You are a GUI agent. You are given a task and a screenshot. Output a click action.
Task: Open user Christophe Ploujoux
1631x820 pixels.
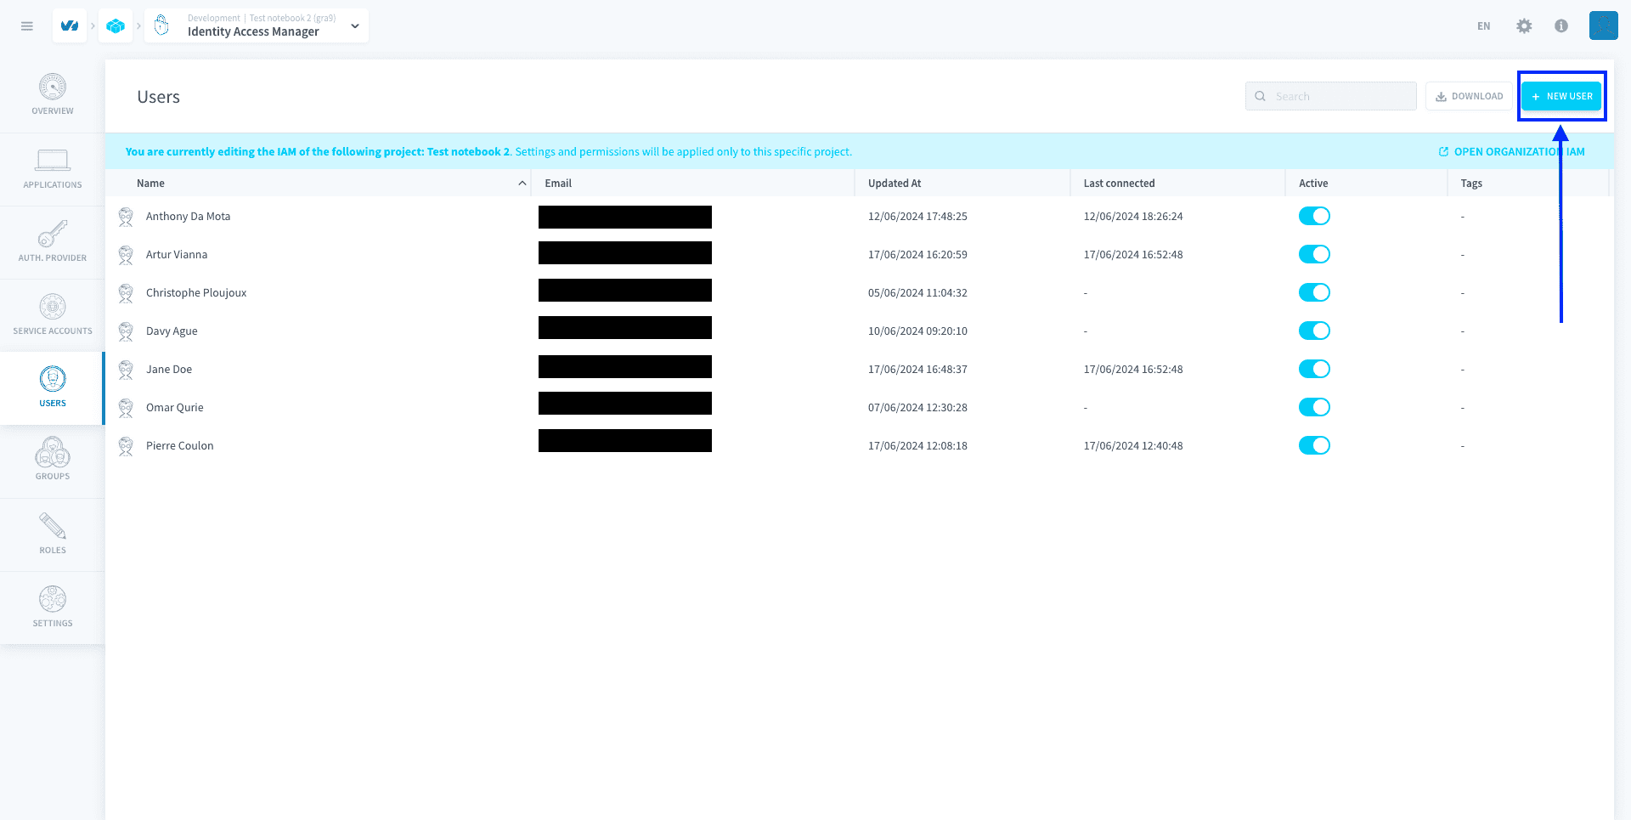[x=196, y=293]
